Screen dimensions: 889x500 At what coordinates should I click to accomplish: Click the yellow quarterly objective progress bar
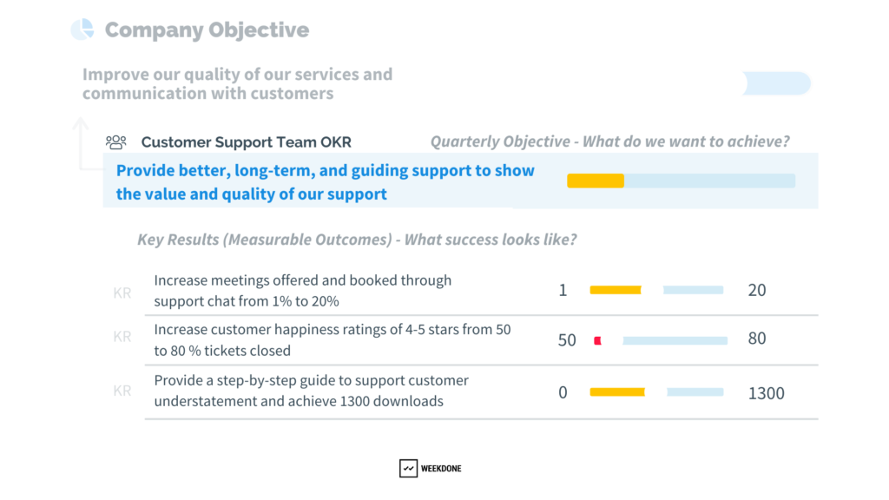tap(596, 181)
